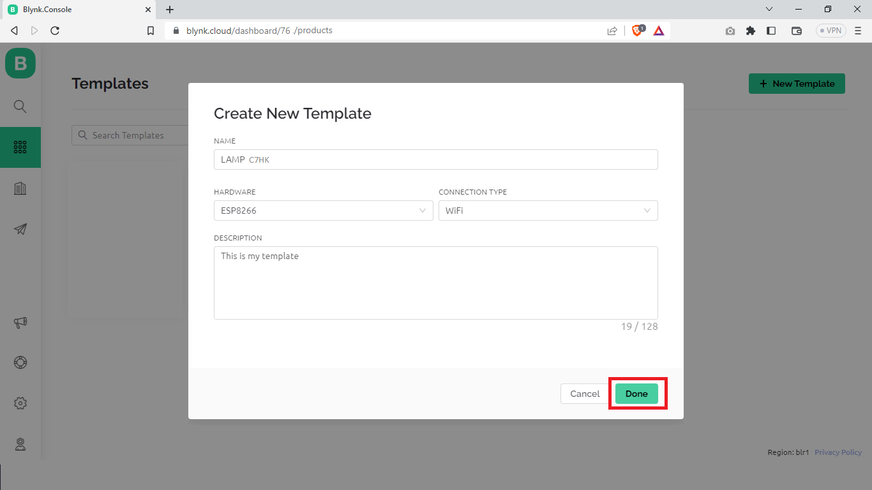Screen dimensions: 872x490
Task: Click the Done button
Action: pos(636,394)
